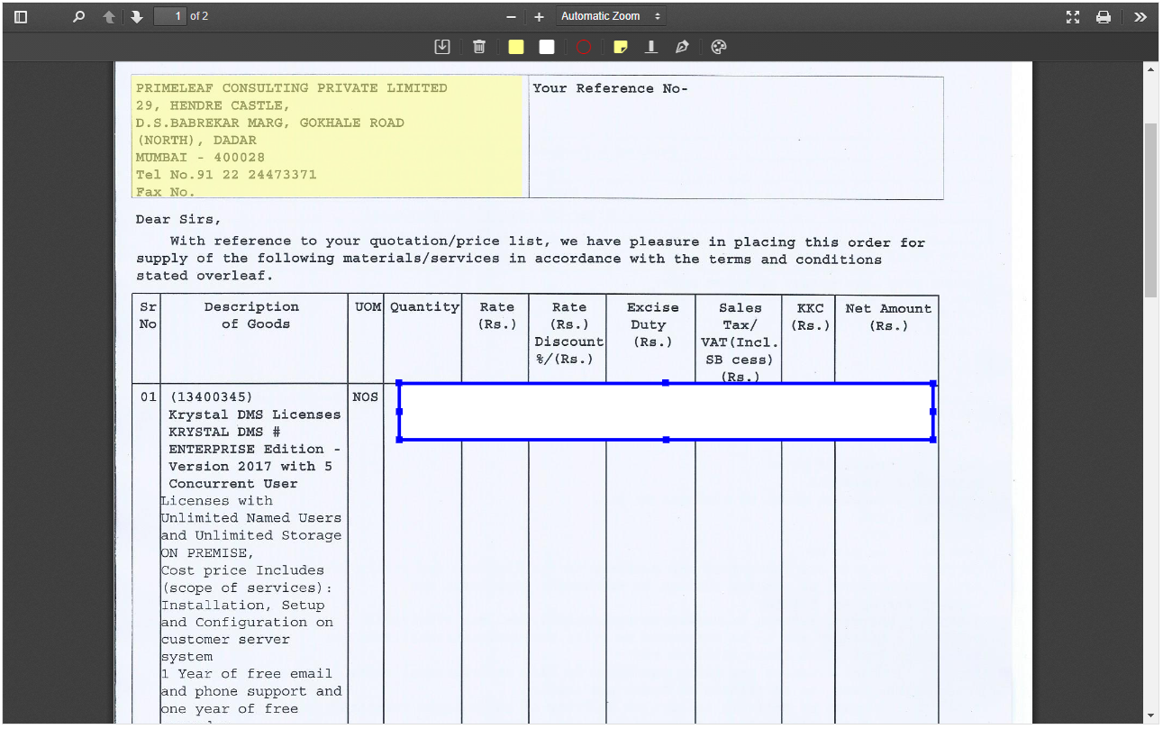This screenshot has width=1163, height=729.
Task: Click the 'customer server' line
Action: 225,640
